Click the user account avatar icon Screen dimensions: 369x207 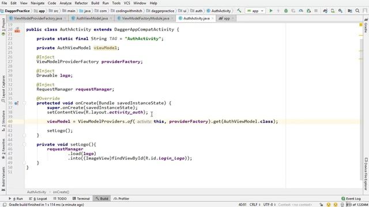click(x=365, y=11)
